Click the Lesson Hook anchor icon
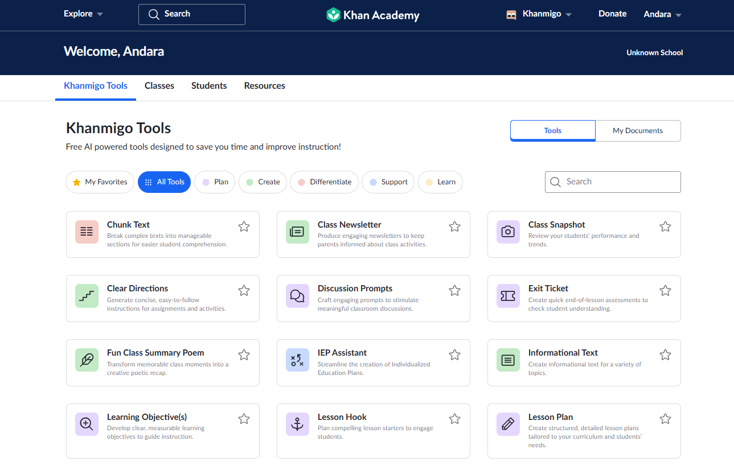The width and height of the screenshot is (734, 470). coord(297,424)
